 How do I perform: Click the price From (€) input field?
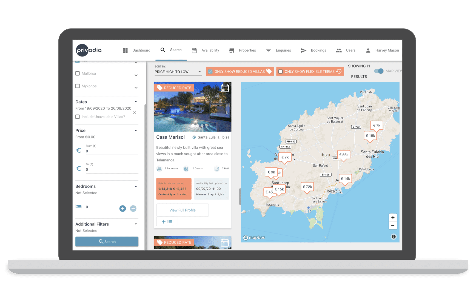(112, 151)
